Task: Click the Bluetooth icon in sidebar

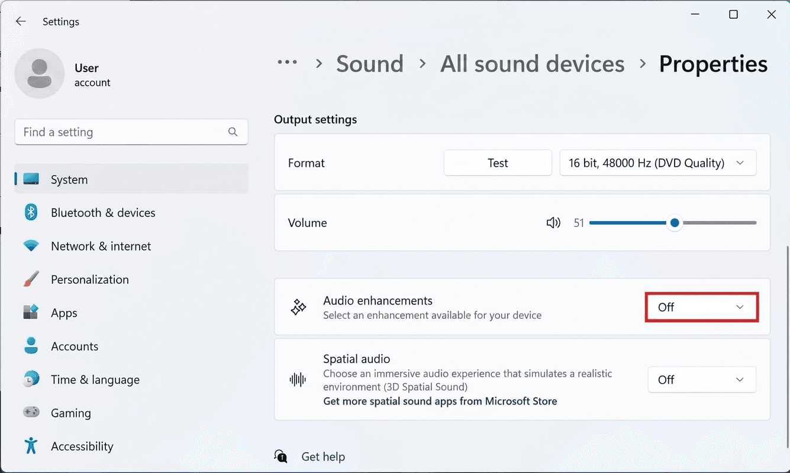Action: tap(31, 212)
